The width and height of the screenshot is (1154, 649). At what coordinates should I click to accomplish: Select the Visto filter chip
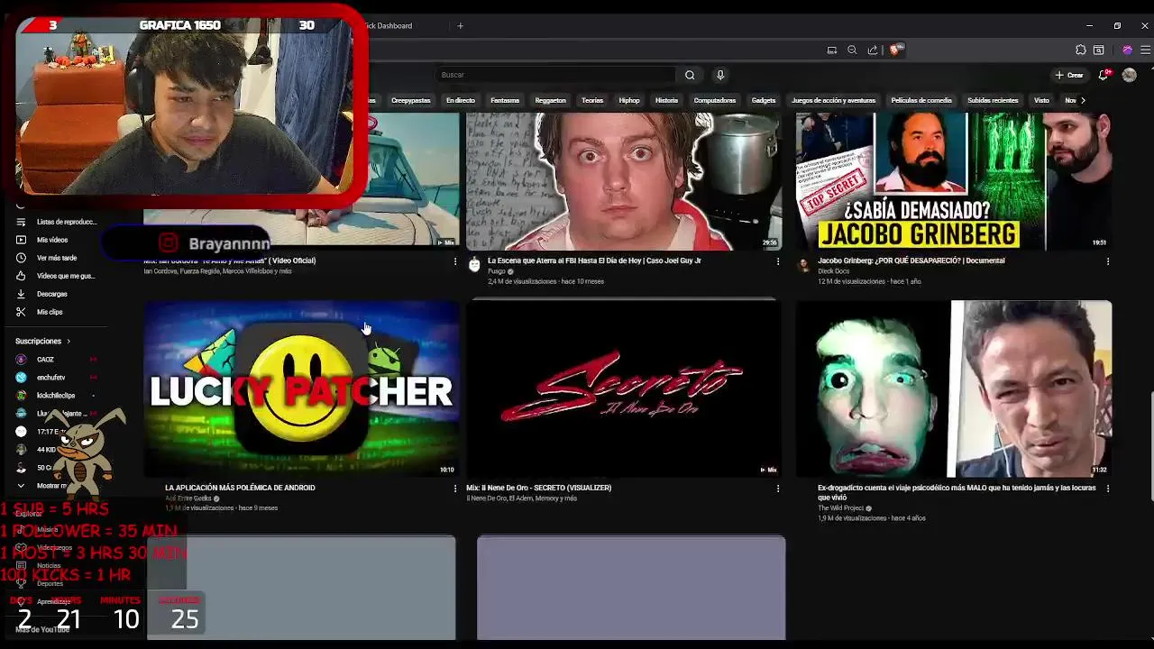[1041, 100]
